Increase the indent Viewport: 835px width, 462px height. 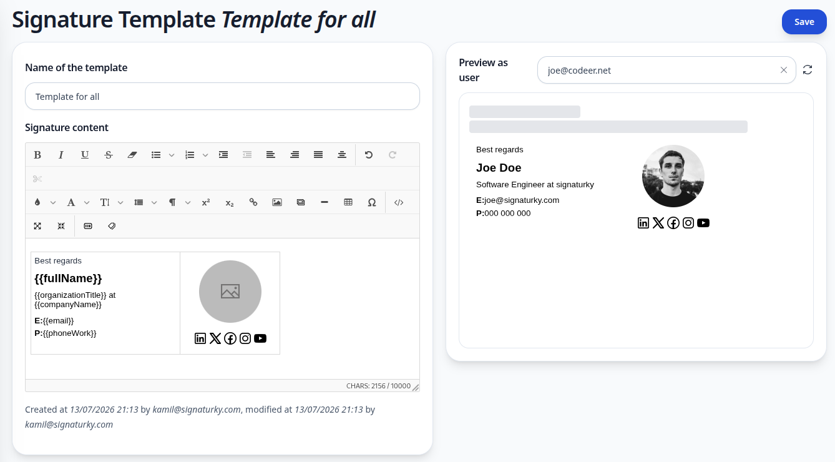pos(223,155)
